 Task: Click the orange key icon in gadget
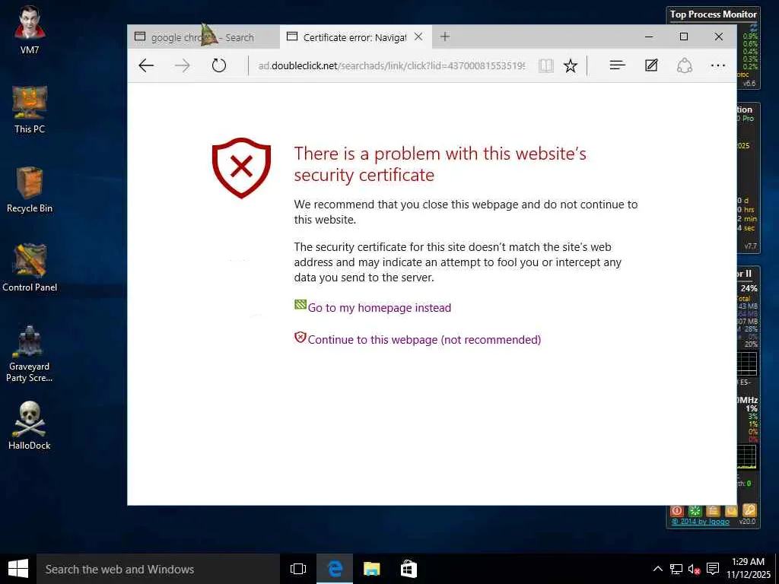(749, 510)
